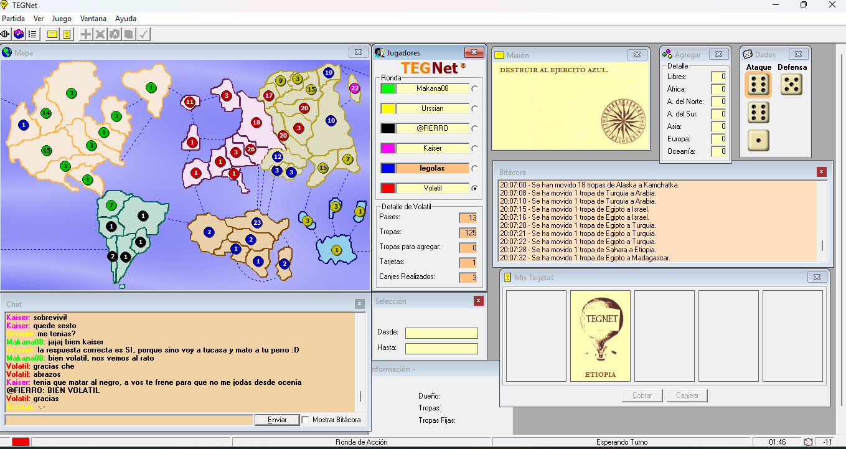Open the Partida menu
The image size is (846, 449).
click(x=13, y=19)
